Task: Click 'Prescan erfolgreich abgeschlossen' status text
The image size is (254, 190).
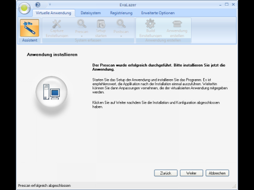Action: pyautogui.click(x=44, y=185)
